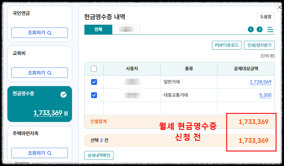Click the 사용자 column header
The image size is (284, 166).
pyautogui.click(x=132, y=69)
